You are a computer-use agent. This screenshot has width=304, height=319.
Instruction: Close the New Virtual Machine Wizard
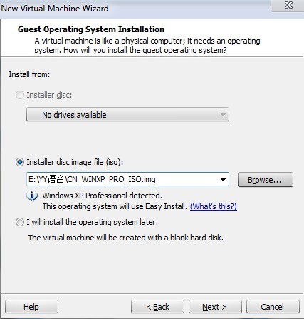pos(288,5)
